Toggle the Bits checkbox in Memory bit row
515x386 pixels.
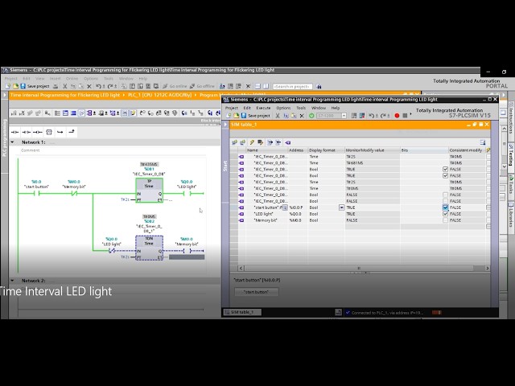click(x=445, y=220)
